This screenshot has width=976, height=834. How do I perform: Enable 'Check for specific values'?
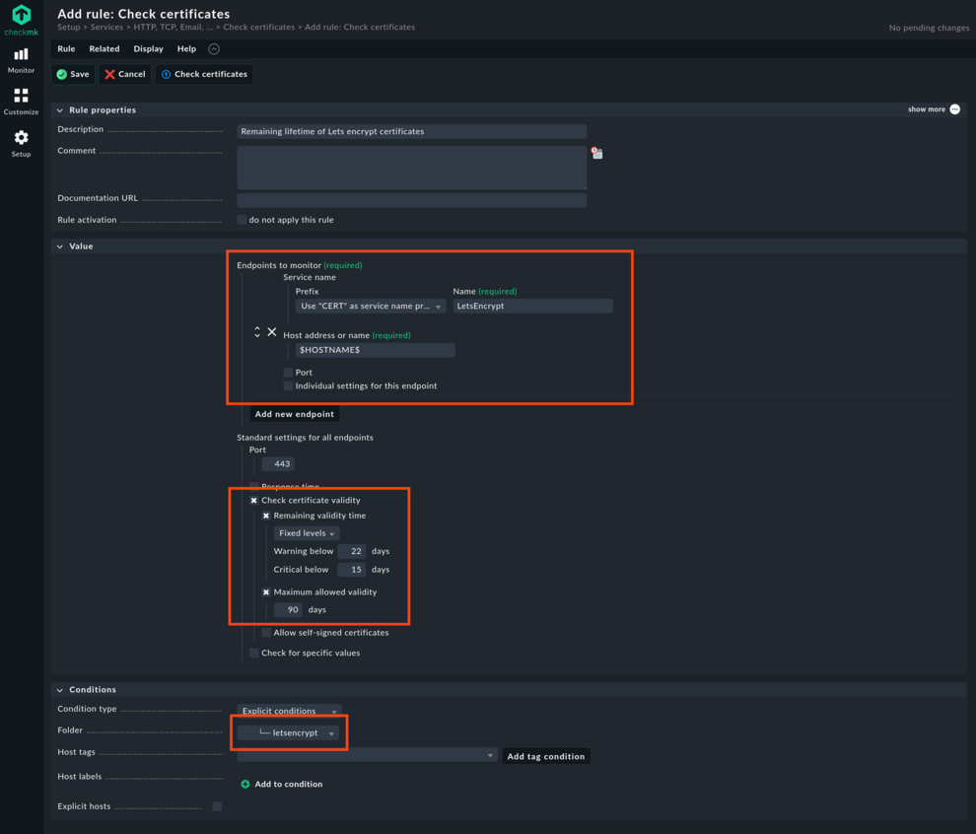click(x=253, y=653)
